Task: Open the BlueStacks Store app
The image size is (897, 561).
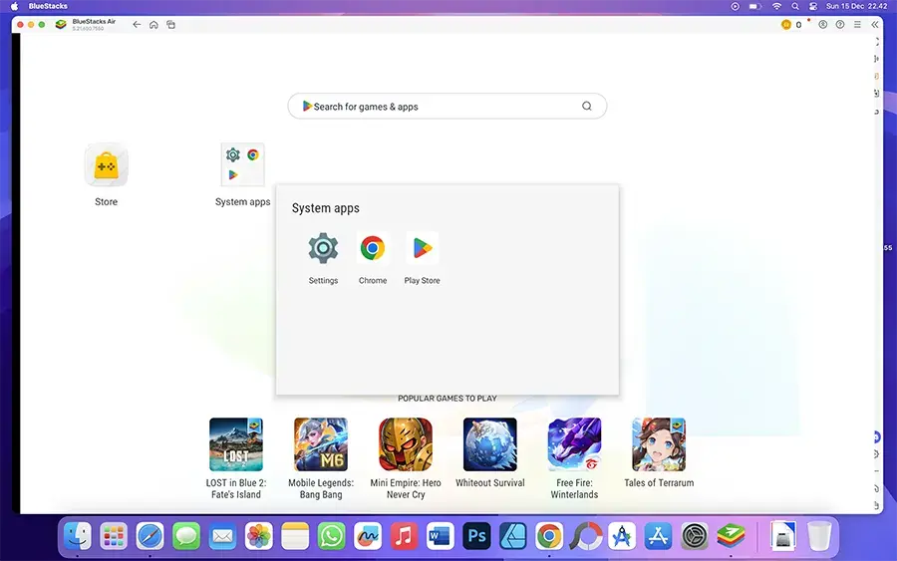Action: 106,164
